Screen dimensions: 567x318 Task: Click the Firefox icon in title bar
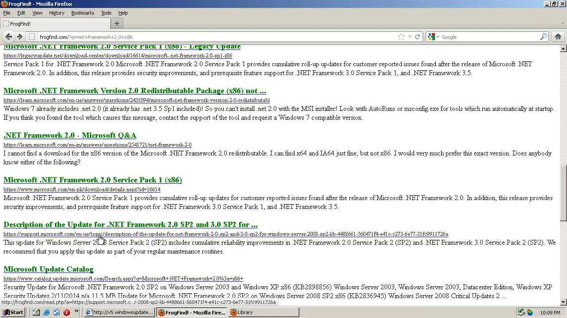4,4
